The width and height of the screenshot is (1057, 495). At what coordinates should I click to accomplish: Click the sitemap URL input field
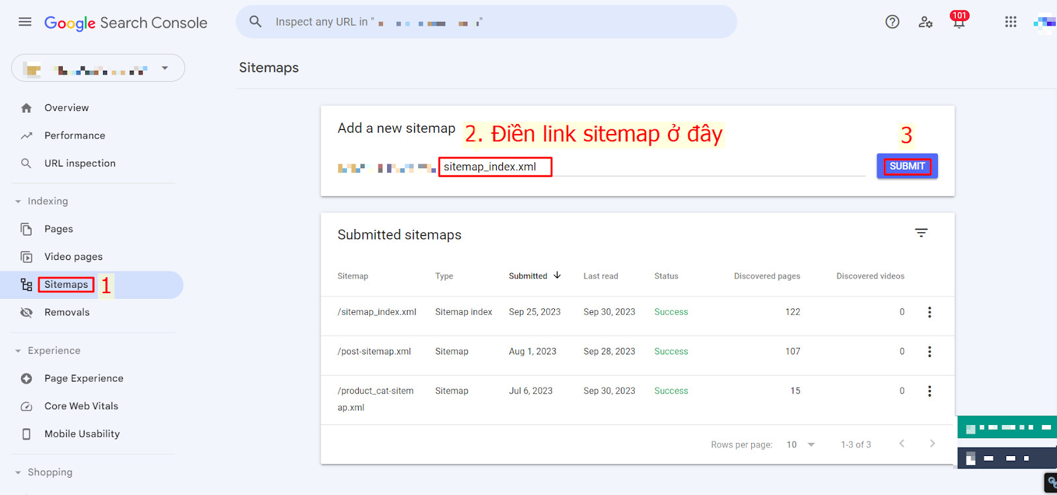click(651, 167)
